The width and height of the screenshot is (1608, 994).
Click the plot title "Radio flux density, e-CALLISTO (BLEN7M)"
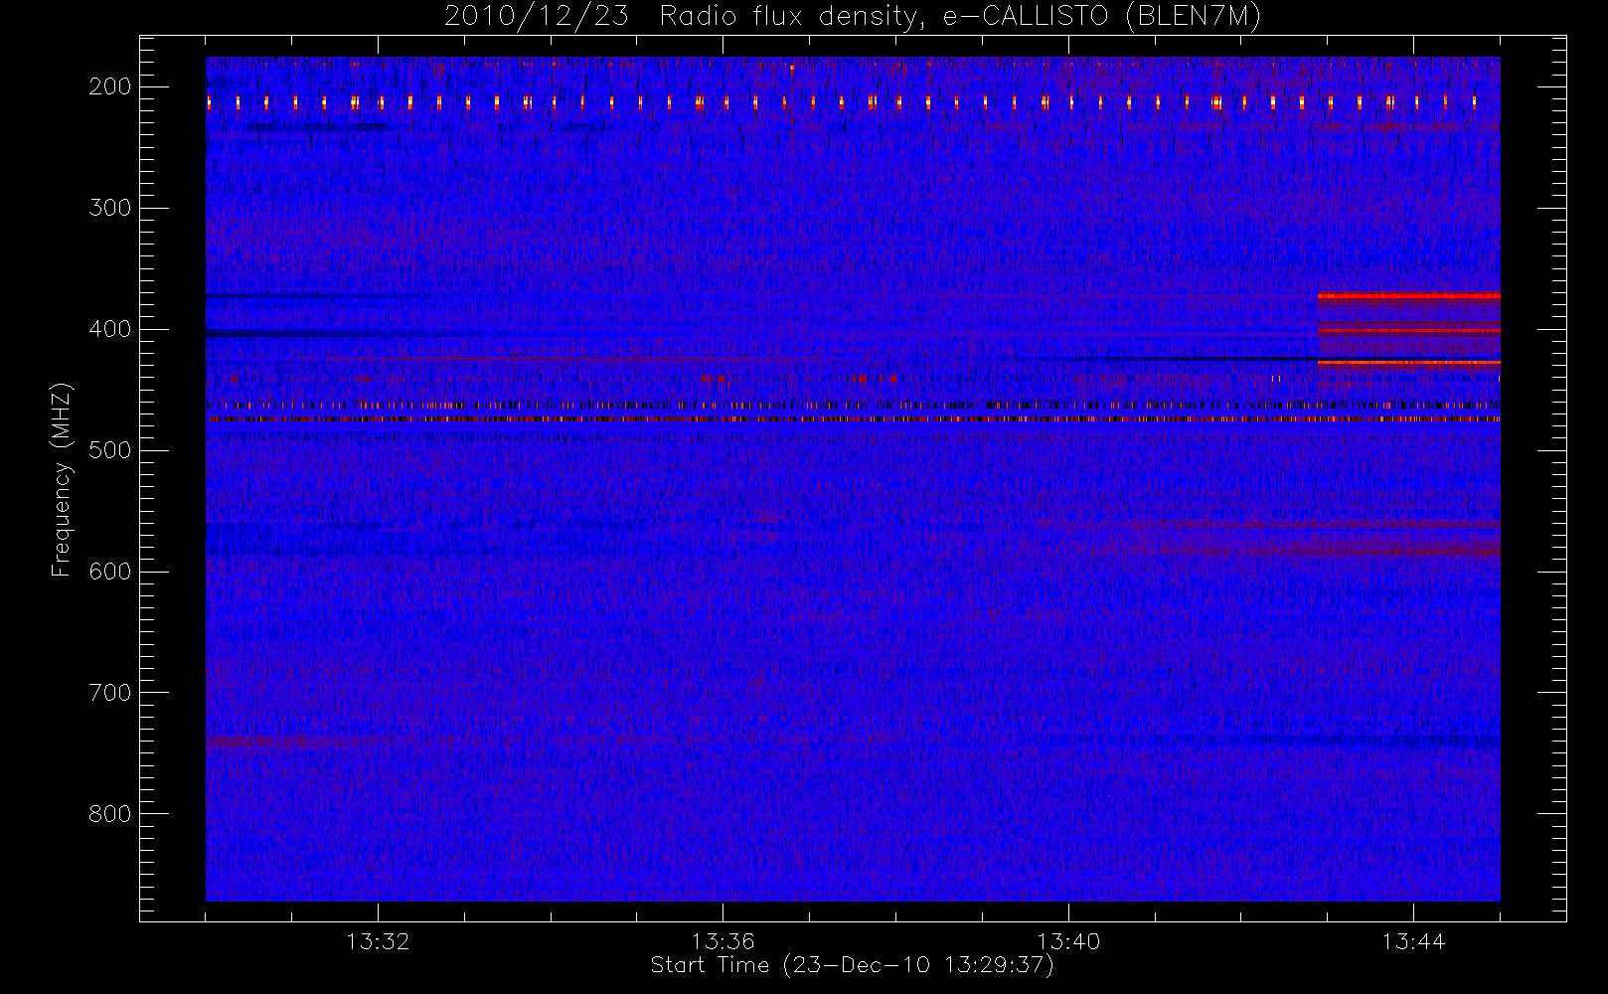(960, 17)
